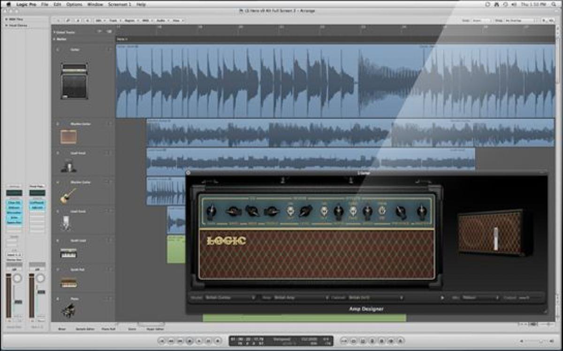Expand the MIDI Thru section in the inspector
The height and width of the screenshot is (351, 563).
pyautogui.click(x=5, y=19)
